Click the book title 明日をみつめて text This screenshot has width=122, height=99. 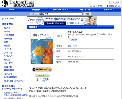(75, 32)
